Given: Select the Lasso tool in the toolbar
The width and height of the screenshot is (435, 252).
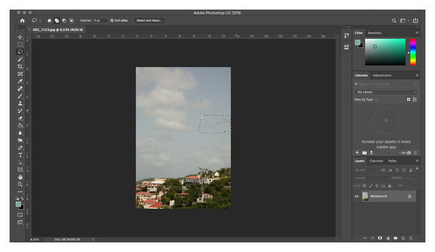Looking at the screenshot, I should tap(20, 52).
